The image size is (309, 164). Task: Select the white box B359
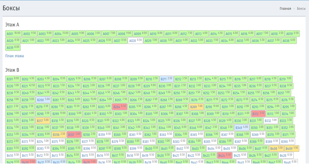[x=105, y=135]
